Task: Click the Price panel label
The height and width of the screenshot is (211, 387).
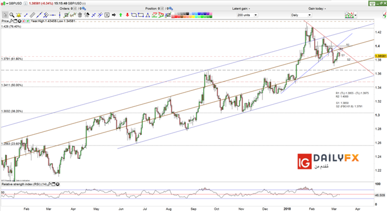Action: pos(5,21)
